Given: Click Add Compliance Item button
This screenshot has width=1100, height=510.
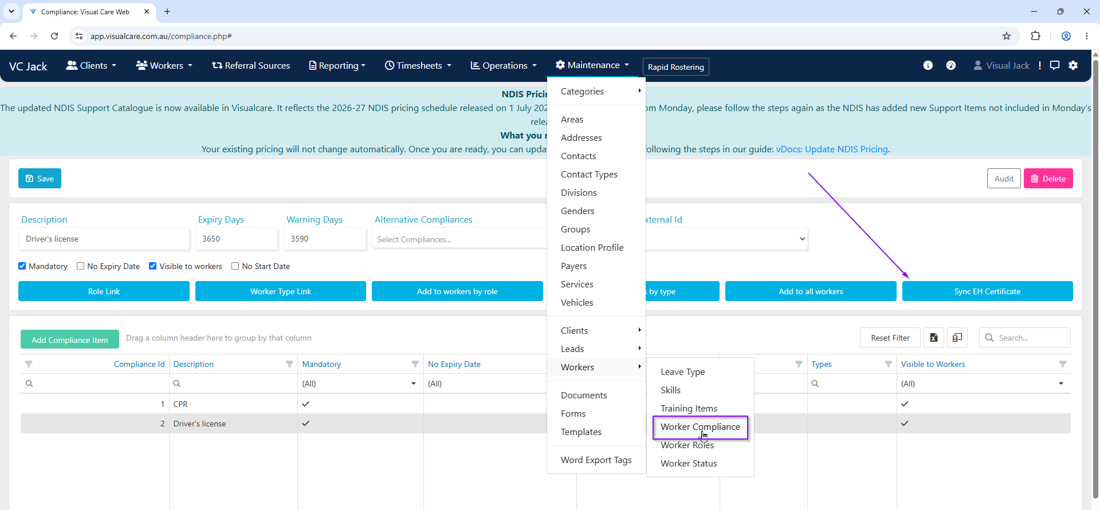Looking at the screenshot, I should [x=70, y=339].
